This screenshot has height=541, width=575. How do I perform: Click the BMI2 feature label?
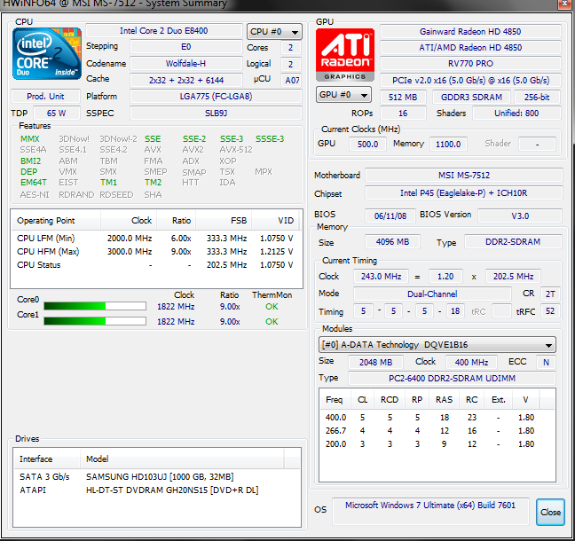click(30, 161)
